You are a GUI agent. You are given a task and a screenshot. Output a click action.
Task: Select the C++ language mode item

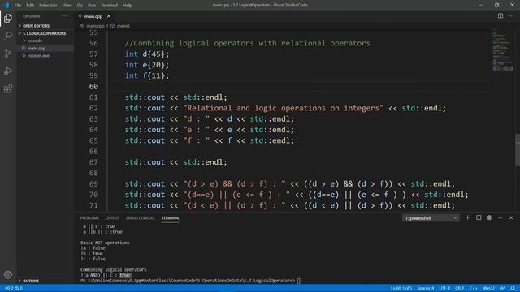coord(473,288)
